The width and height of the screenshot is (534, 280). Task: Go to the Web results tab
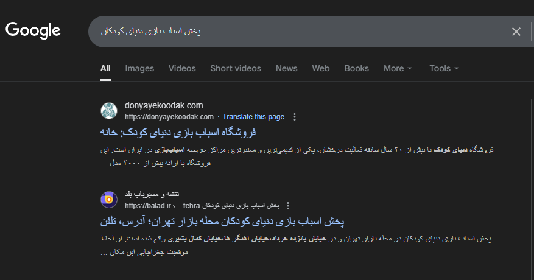click(x=321, y=68)
